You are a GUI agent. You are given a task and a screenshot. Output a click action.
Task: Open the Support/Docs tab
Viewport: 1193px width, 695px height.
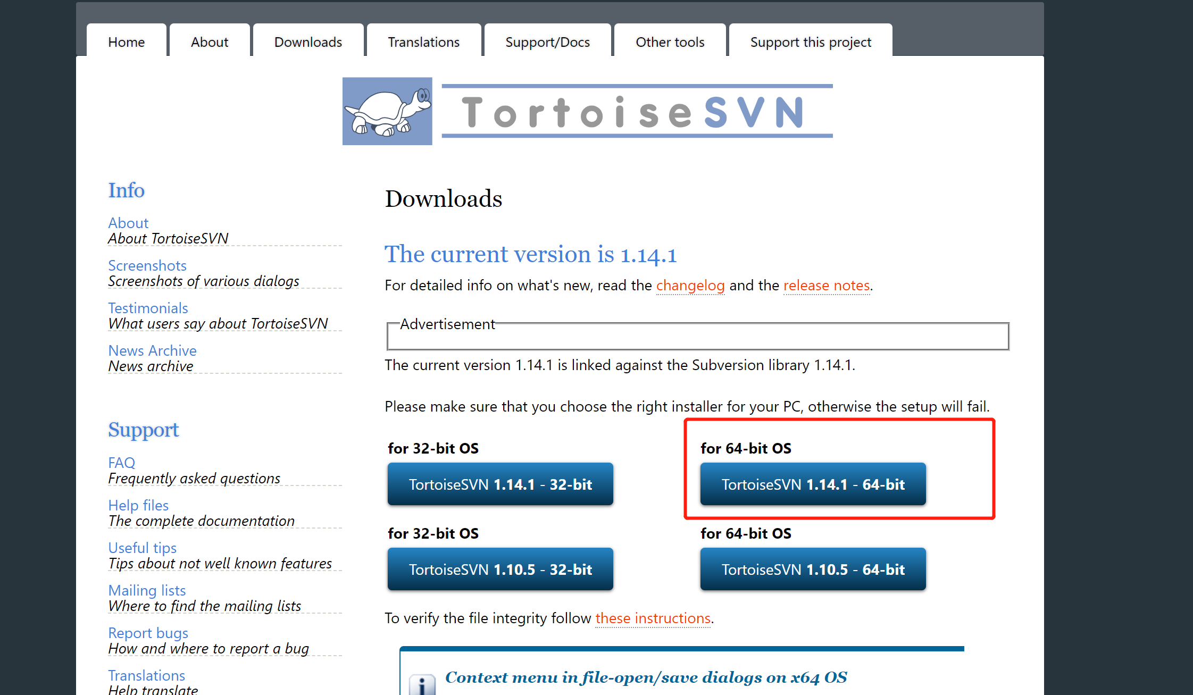547,42
